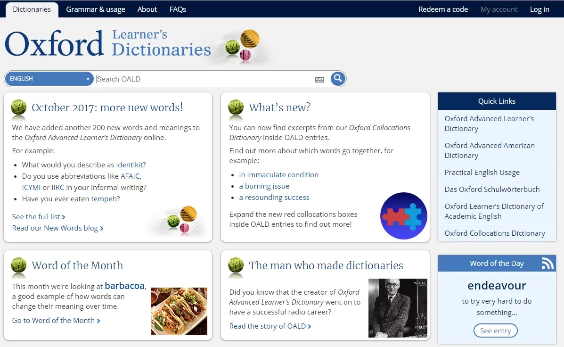Open the See the full list link
564x347 pixels.
38,216
